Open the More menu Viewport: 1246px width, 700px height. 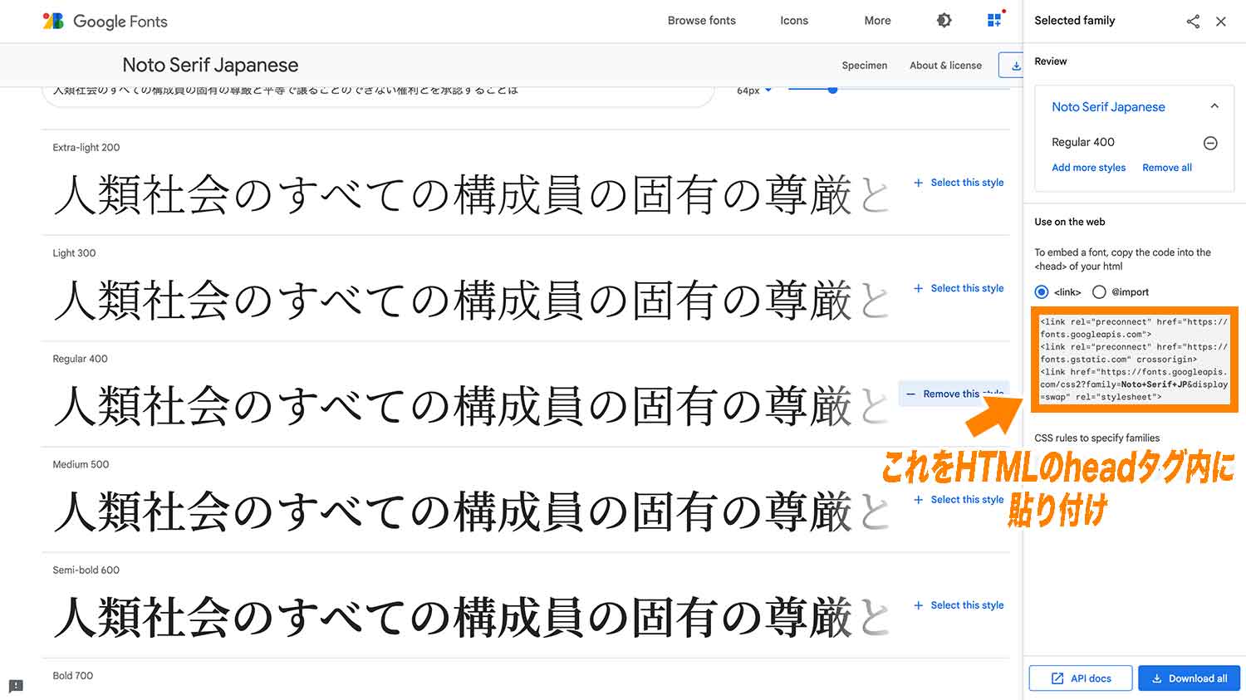(x=877, y=20)
